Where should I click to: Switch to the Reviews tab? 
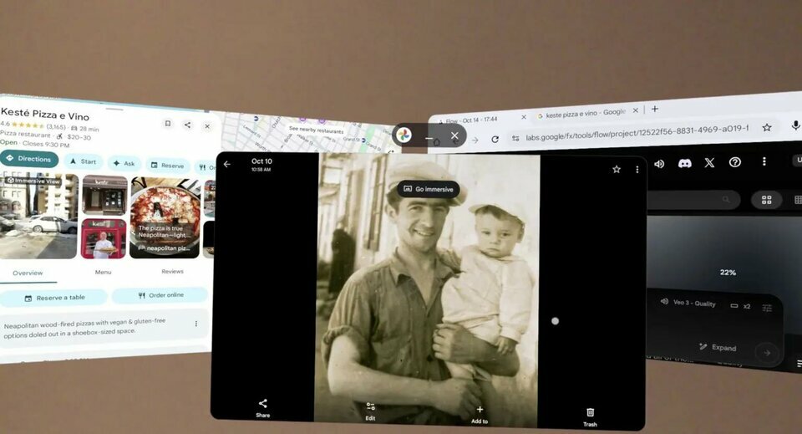click(x=172, y=272)
